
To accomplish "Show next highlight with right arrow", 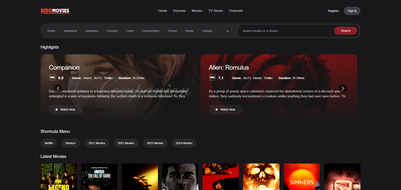I will (x=343, y=88).
